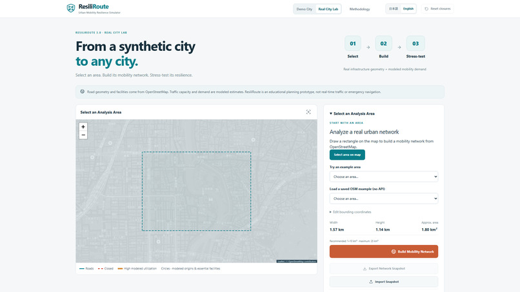Click the dashed selection rectangle on map
Screen dimensions: 520x292
(x=196, y=191)
